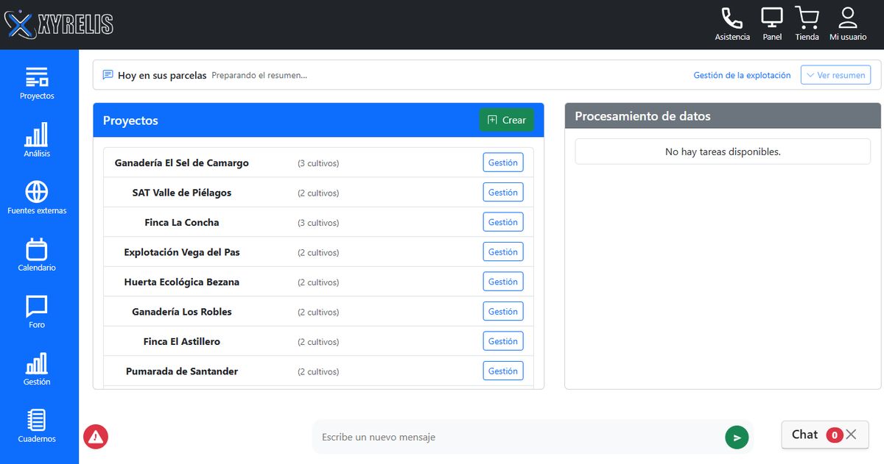Click the Proyectos panel header
This screenshot has height=464, width=884.
click(318, 120)
